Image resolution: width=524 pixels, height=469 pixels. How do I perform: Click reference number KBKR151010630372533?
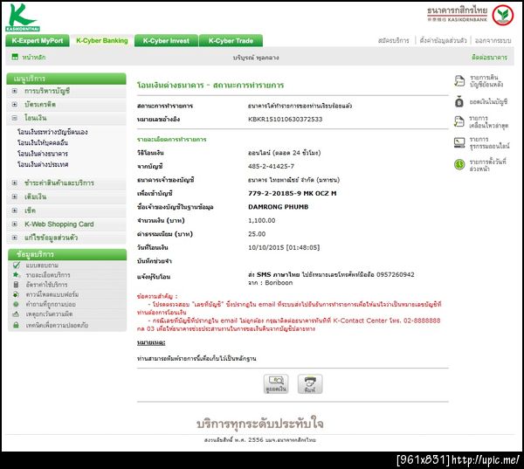tap(285, 119)
